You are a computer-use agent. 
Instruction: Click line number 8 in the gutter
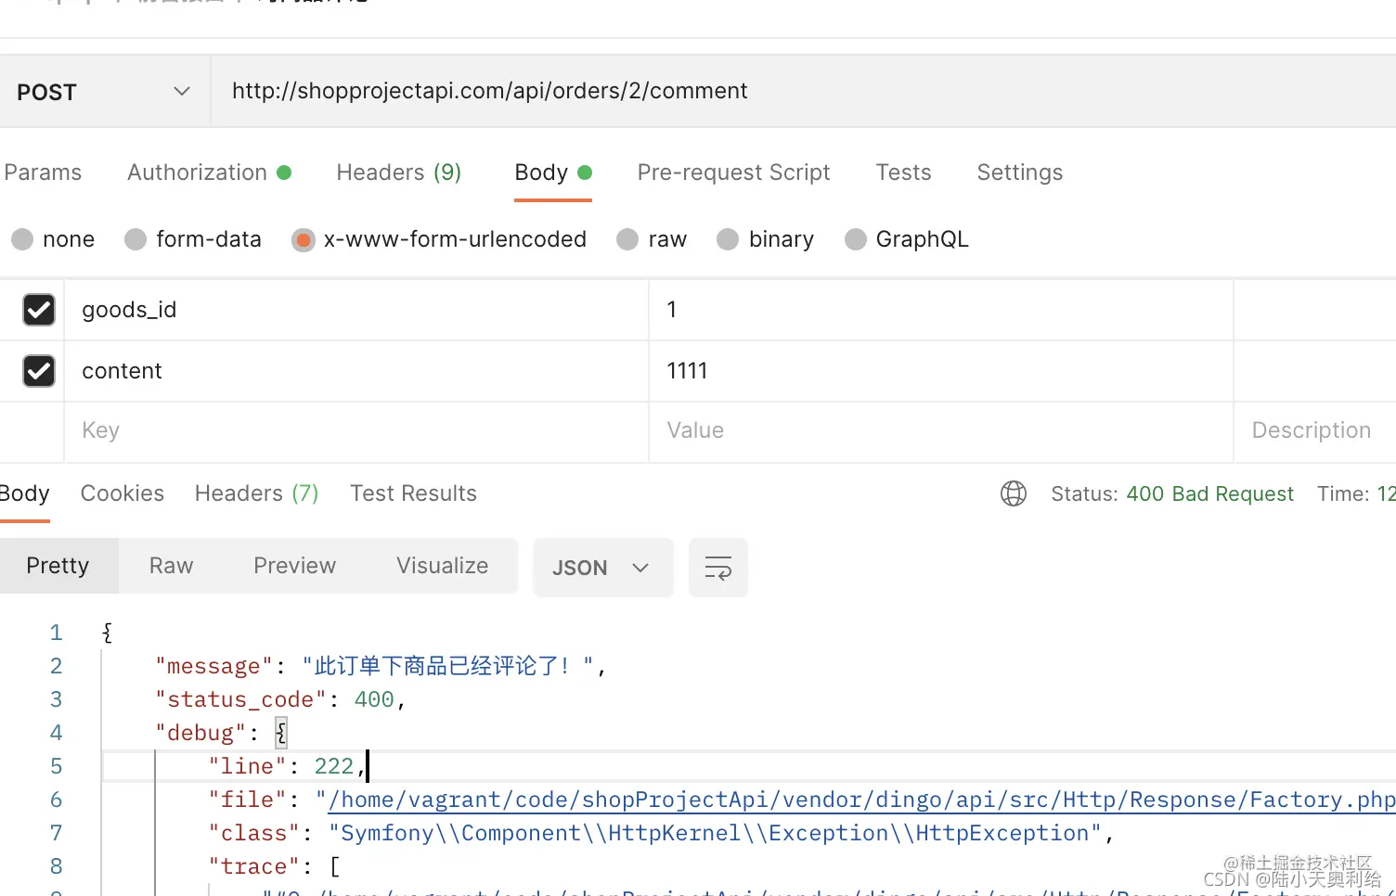pos(56,866)
